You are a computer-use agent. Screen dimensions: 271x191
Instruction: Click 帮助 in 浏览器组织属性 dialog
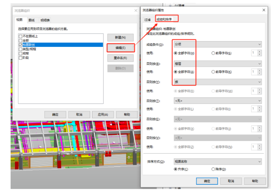255,181
